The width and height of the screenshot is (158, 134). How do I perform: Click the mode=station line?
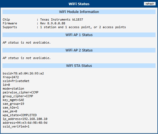point(14,89)
